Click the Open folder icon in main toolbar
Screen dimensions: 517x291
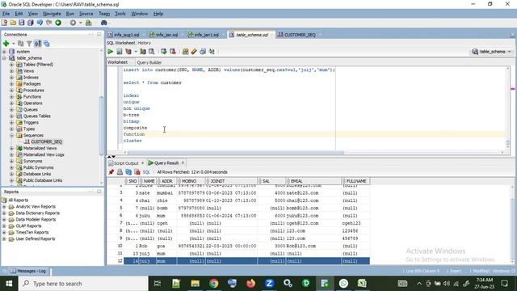click(x=13, y=23)
